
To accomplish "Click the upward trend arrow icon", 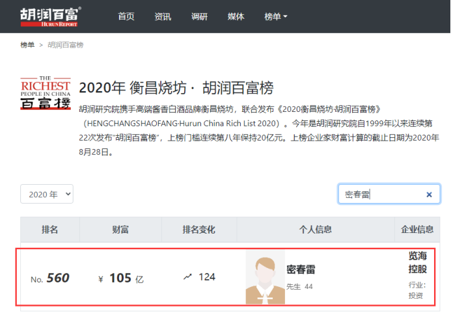I will click(187, 277).
